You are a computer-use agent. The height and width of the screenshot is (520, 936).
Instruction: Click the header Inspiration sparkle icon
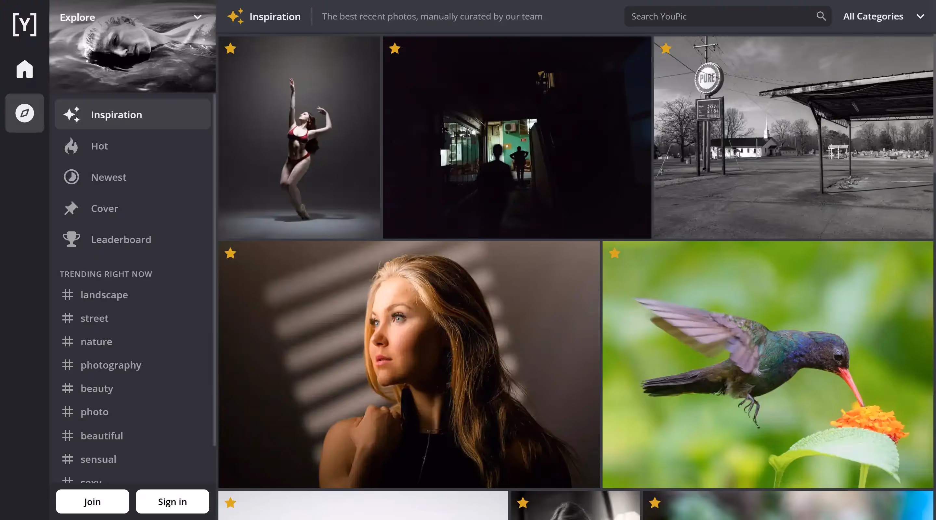pos(235,16)
